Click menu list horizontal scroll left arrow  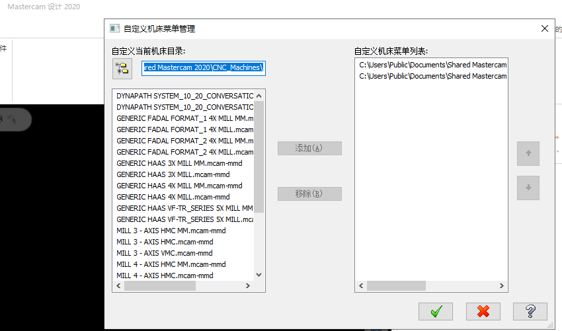pyautogui.click(x=361, y=286)
